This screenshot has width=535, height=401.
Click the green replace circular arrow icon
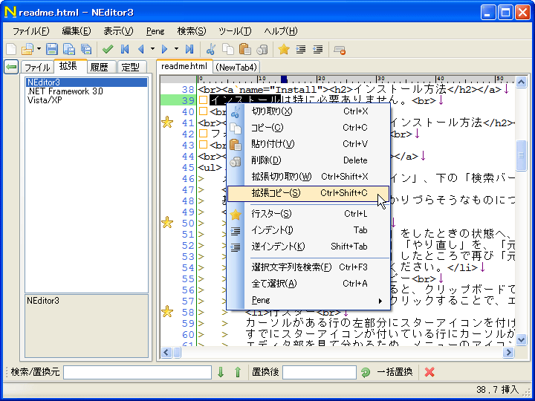(x=366, y=372)
